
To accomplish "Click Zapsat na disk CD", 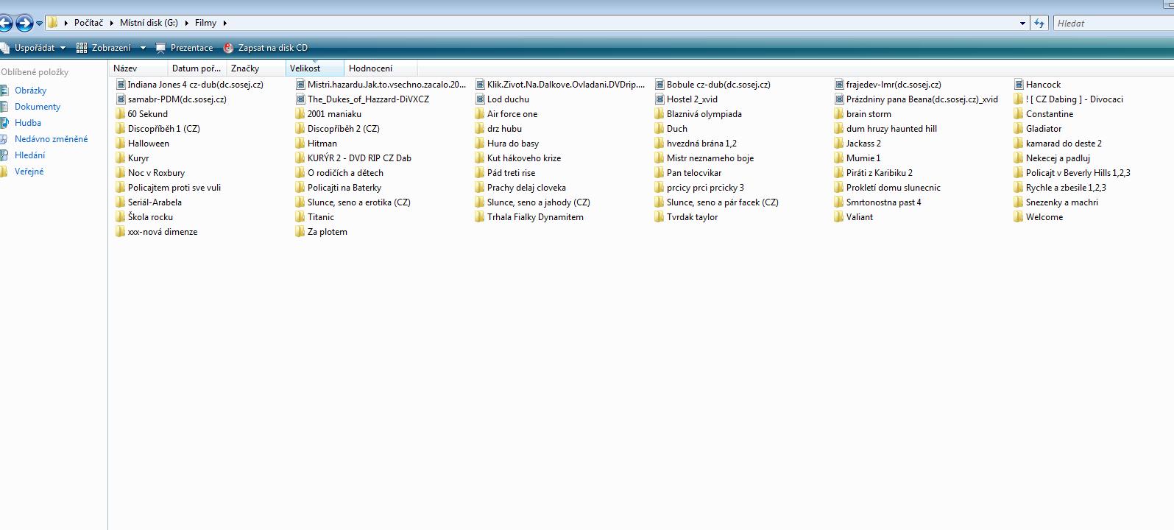I will [x=265, y=48].
